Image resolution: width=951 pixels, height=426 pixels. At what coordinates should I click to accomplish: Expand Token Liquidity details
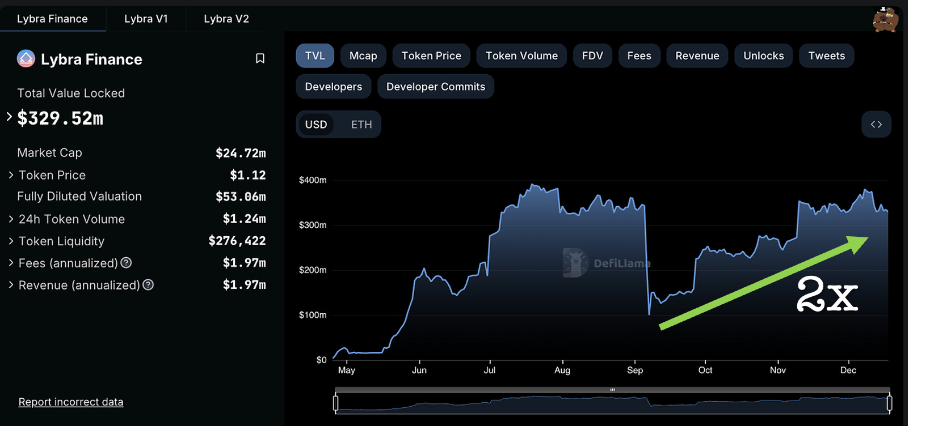point(11,241)
